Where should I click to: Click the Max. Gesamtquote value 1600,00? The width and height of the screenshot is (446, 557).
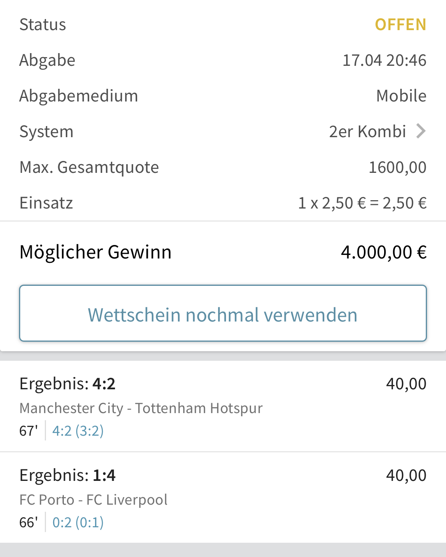point(397,167)
